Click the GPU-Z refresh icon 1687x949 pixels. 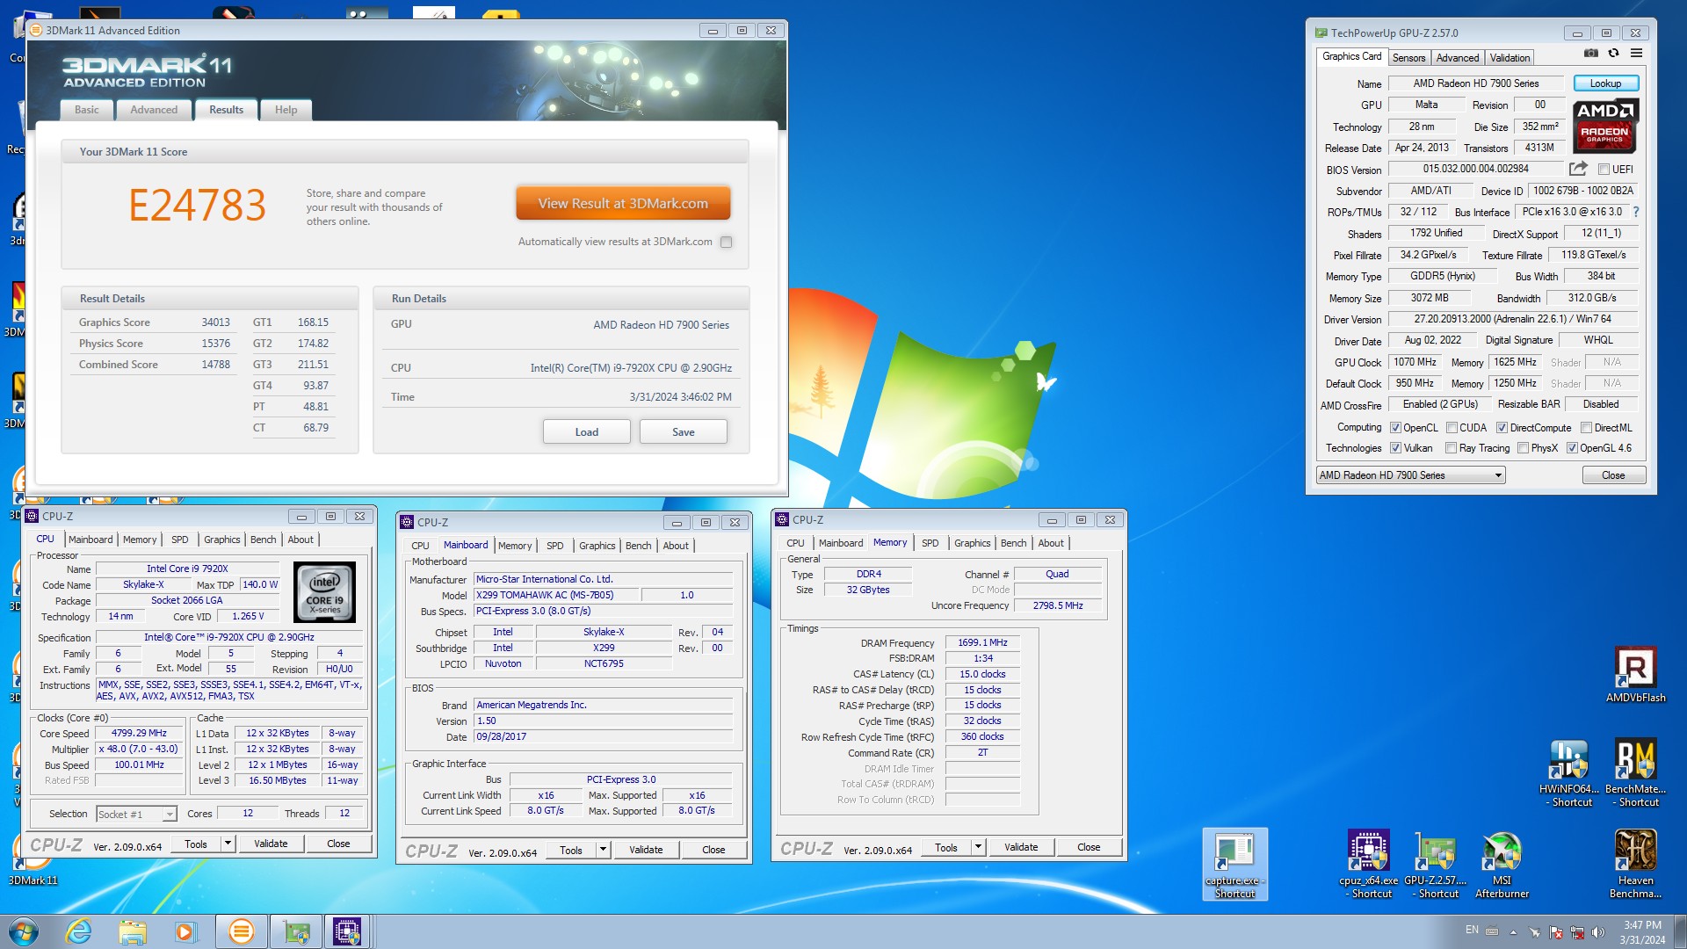(1613, 53)
